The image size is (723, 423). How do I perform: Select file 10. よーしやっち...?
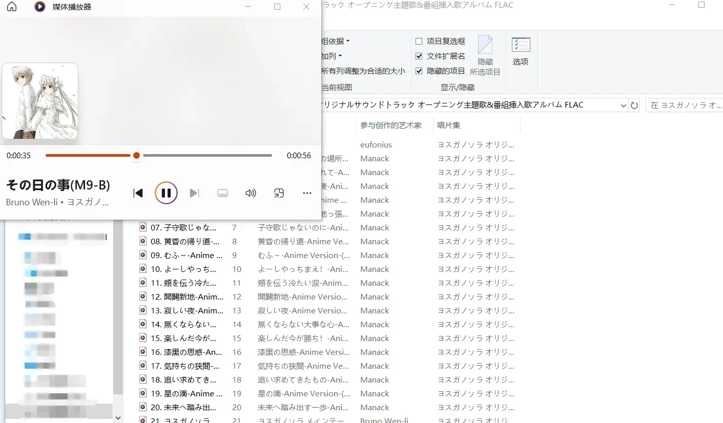point(183,269)
